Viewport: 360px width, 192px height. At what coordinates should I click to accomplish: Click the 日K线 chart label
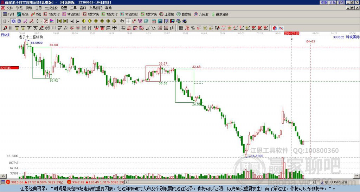5,35
